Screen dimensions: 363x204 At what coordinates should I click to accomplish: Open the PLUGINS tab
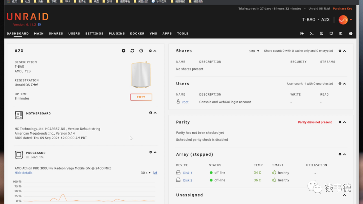point(117,34)
